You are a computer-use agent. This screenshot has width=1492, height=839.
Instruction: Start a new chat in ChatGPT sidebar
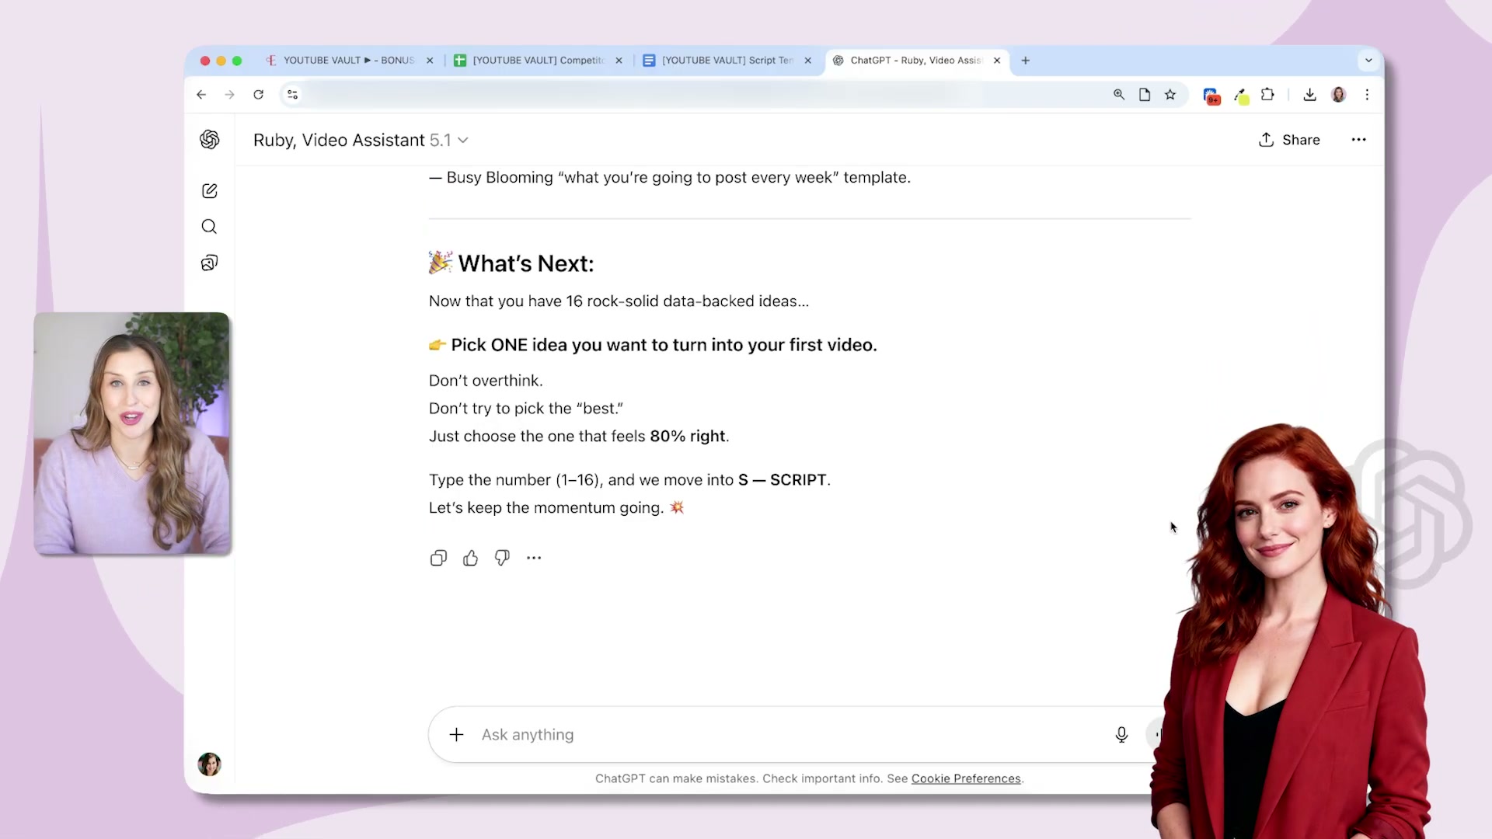(209, 190)
